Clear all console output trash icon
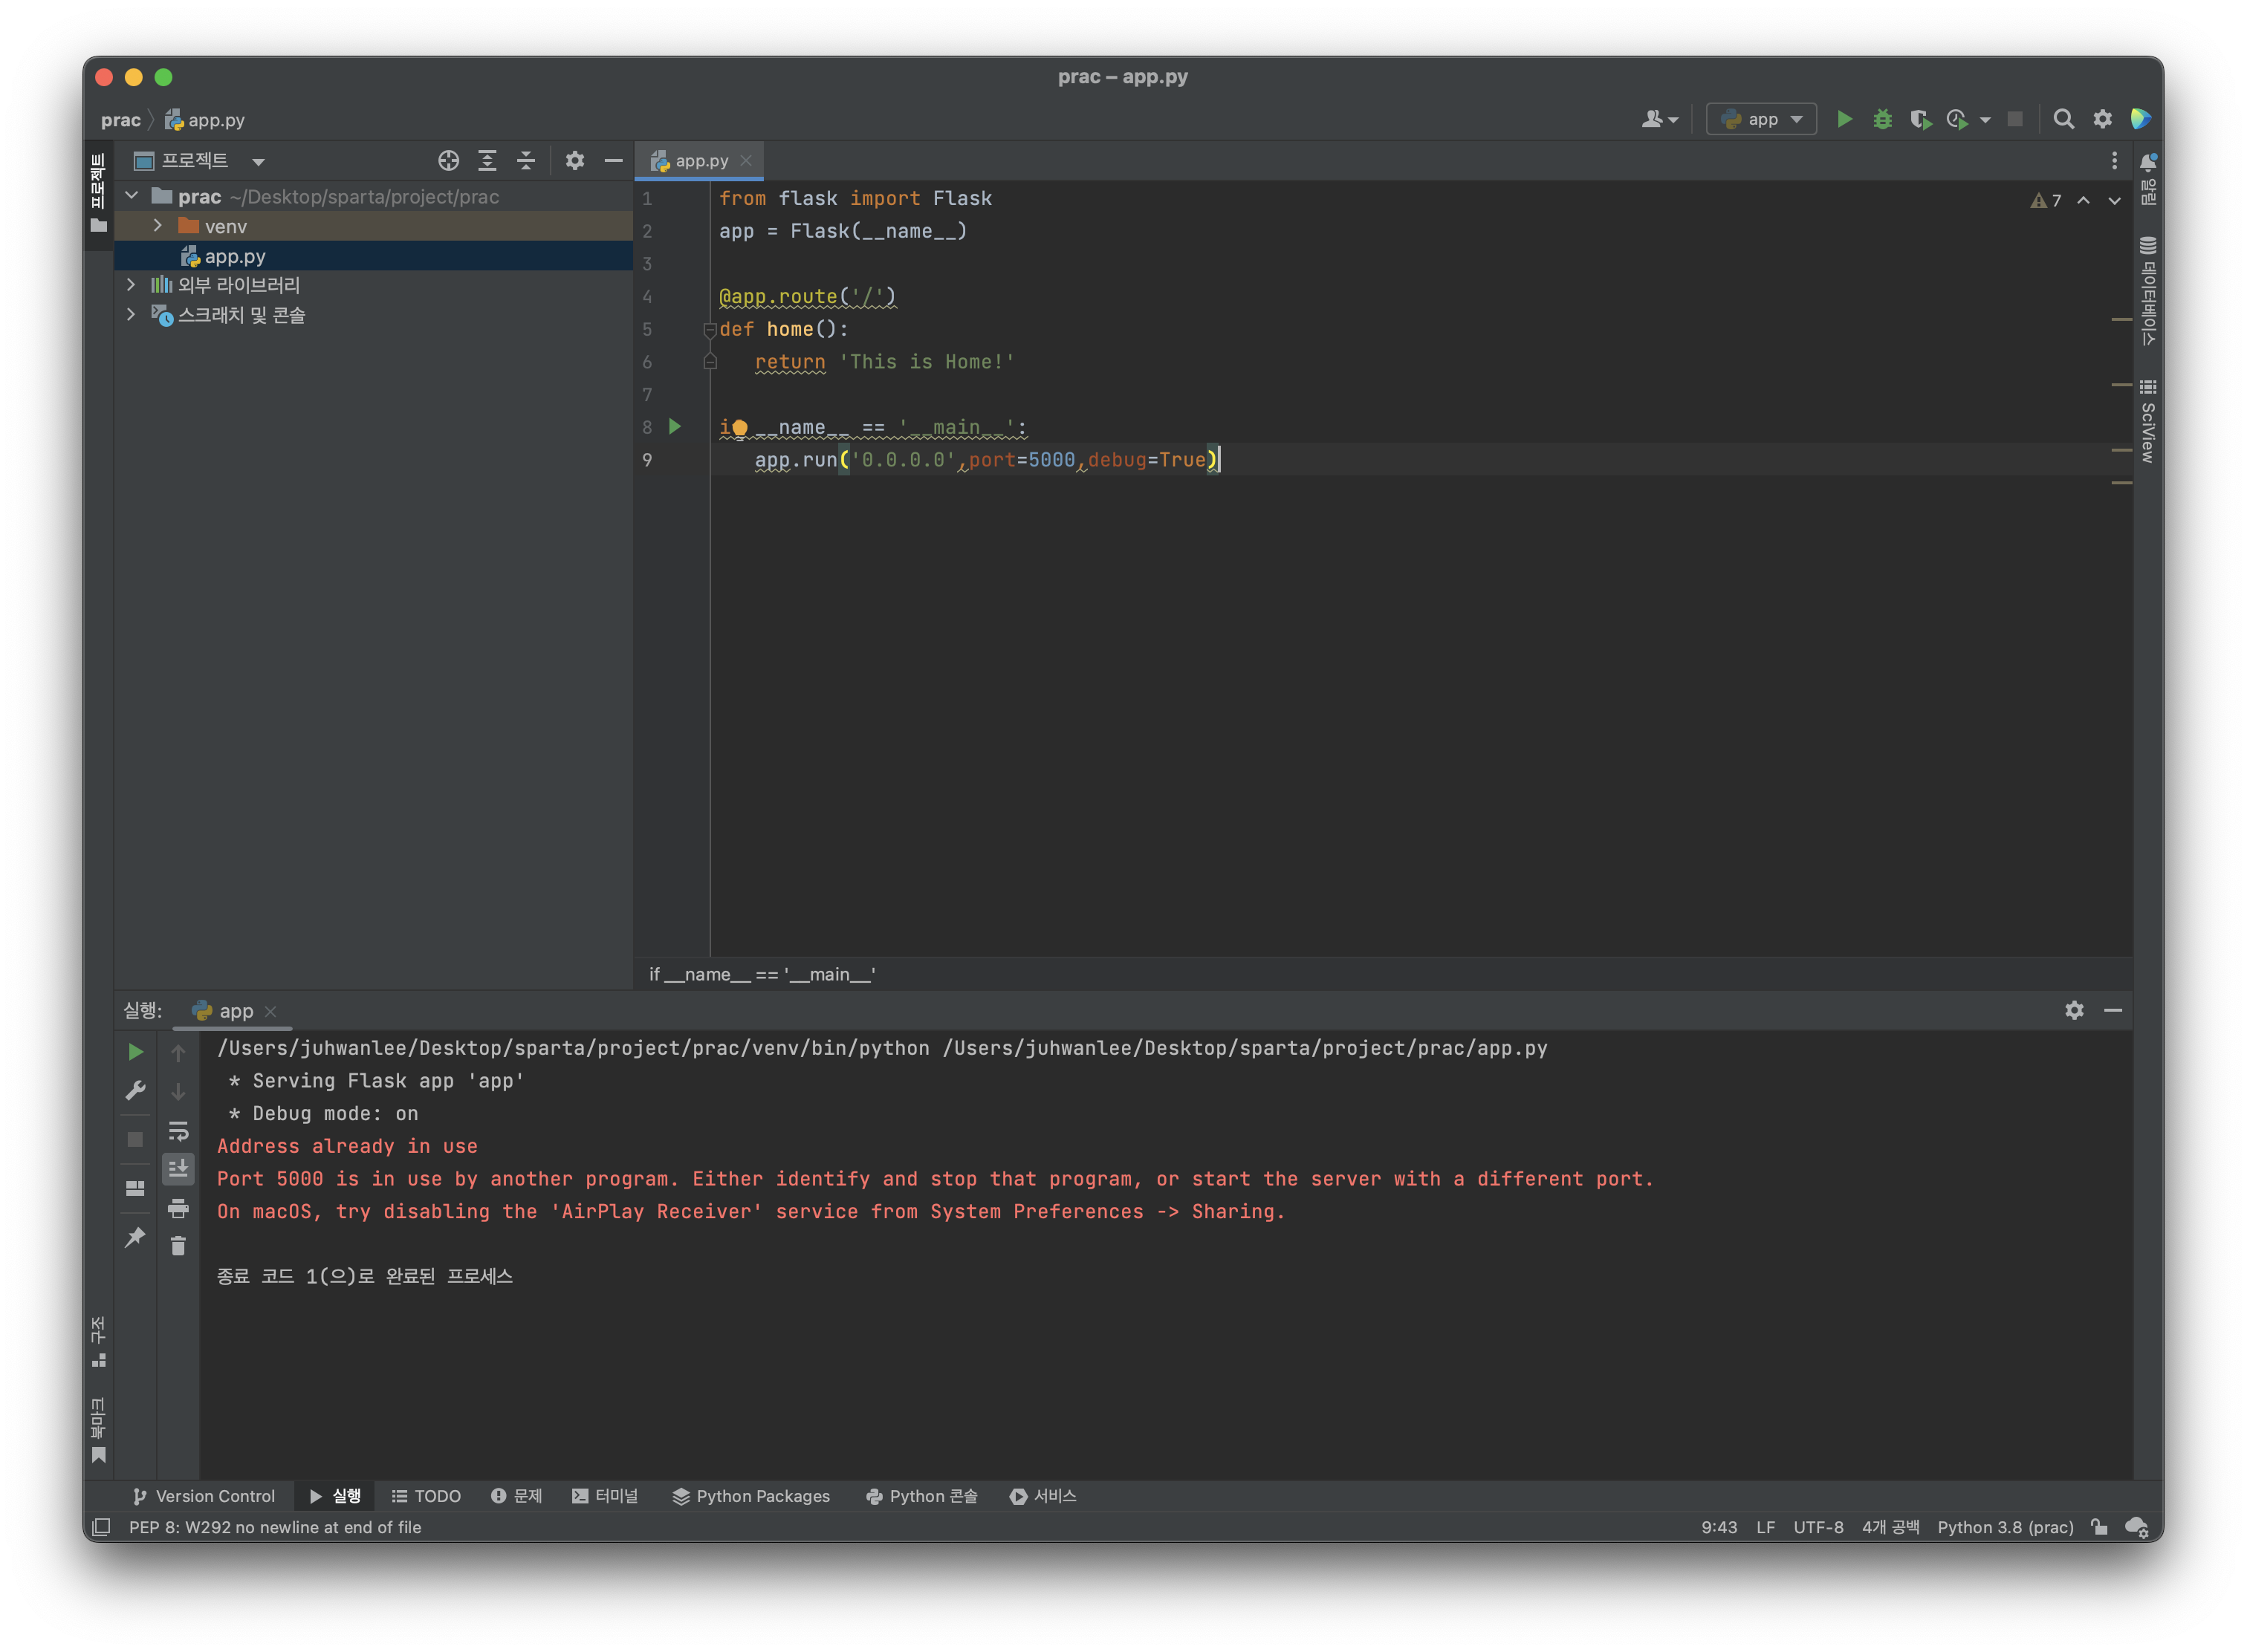2247x1652 pixels. click(x=178, y=1246)
